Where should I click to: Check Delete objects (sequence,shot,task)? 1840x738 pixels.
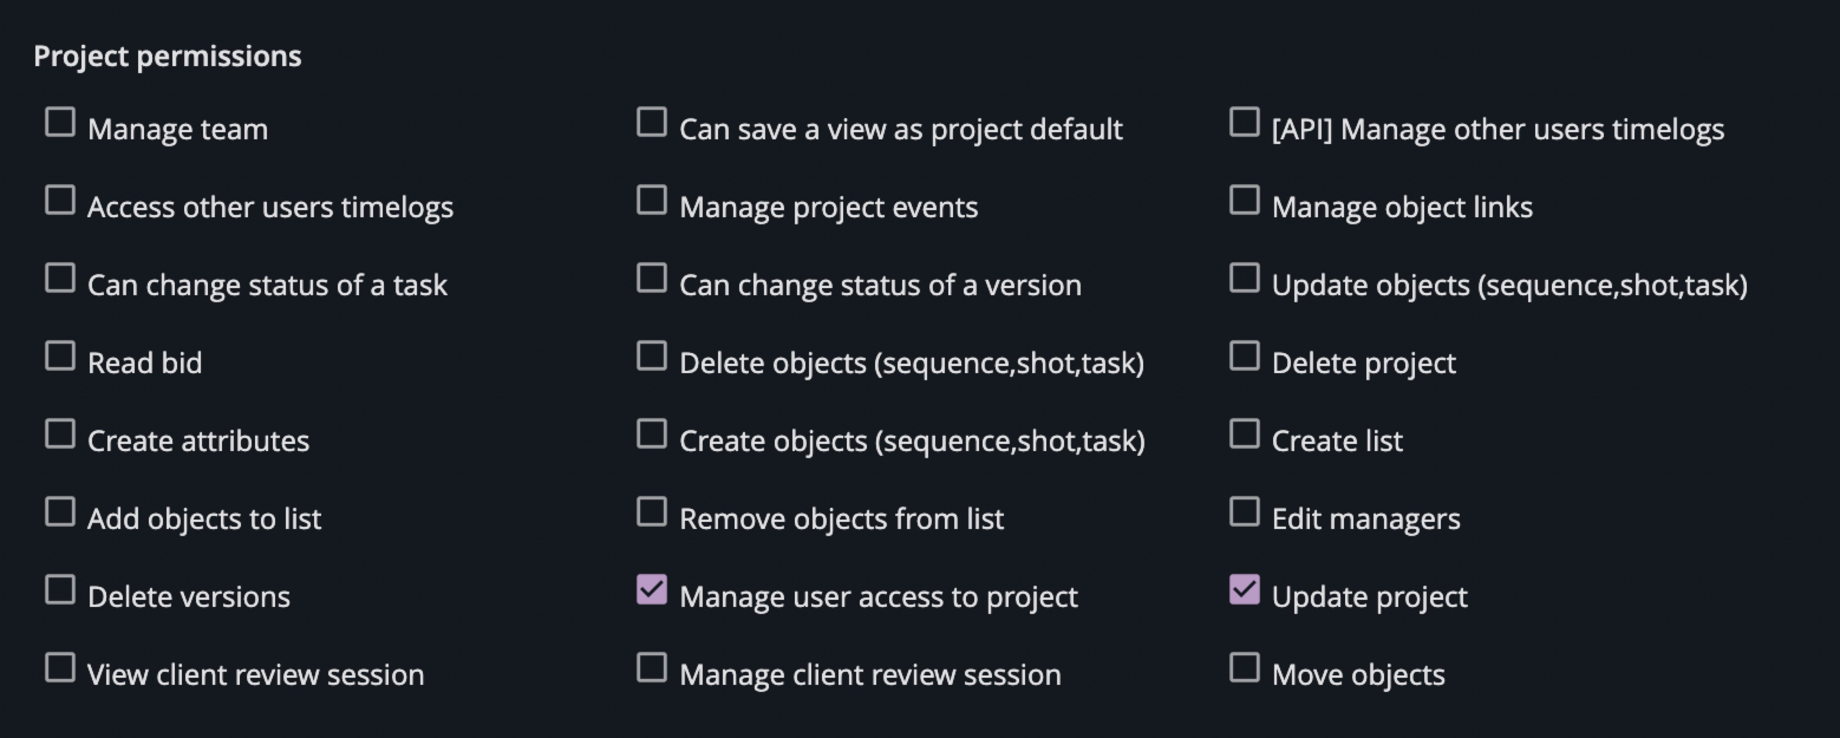[x=651, y=356]
